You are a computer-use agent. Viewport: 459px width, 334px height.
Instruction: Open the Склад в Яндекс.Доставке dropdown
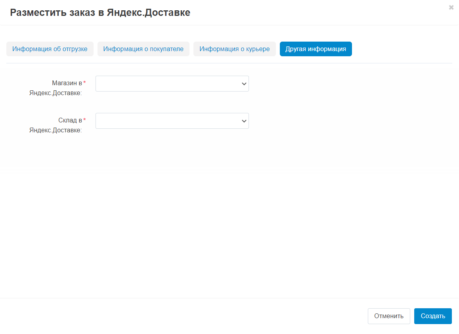[x=172, y=121]
